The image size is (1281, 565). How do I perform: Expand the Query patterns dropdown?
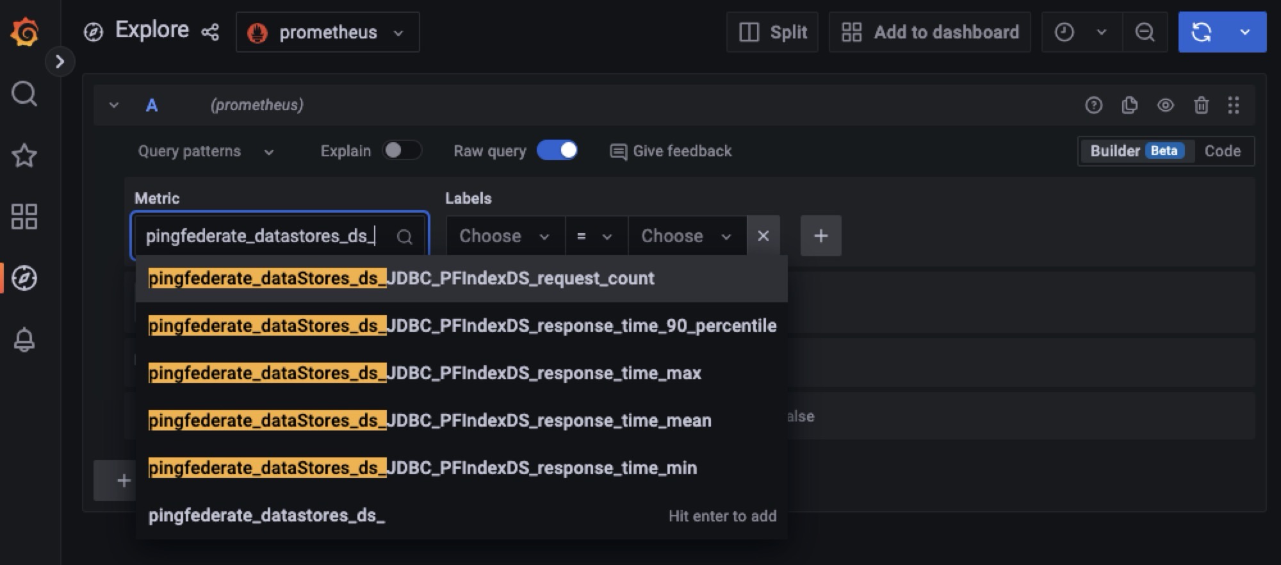[206, 151]
